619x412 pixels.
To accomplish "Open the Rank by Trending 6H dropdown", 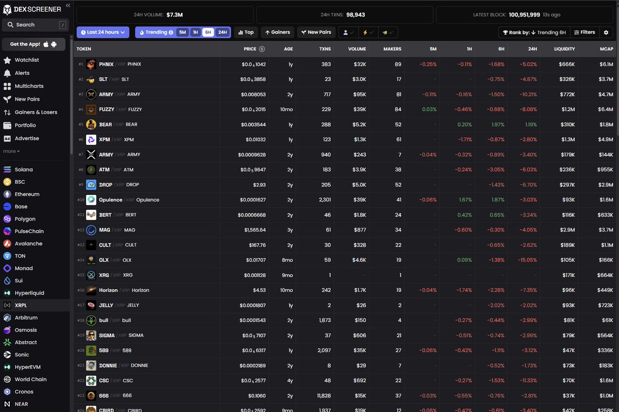I will point(534,32).
